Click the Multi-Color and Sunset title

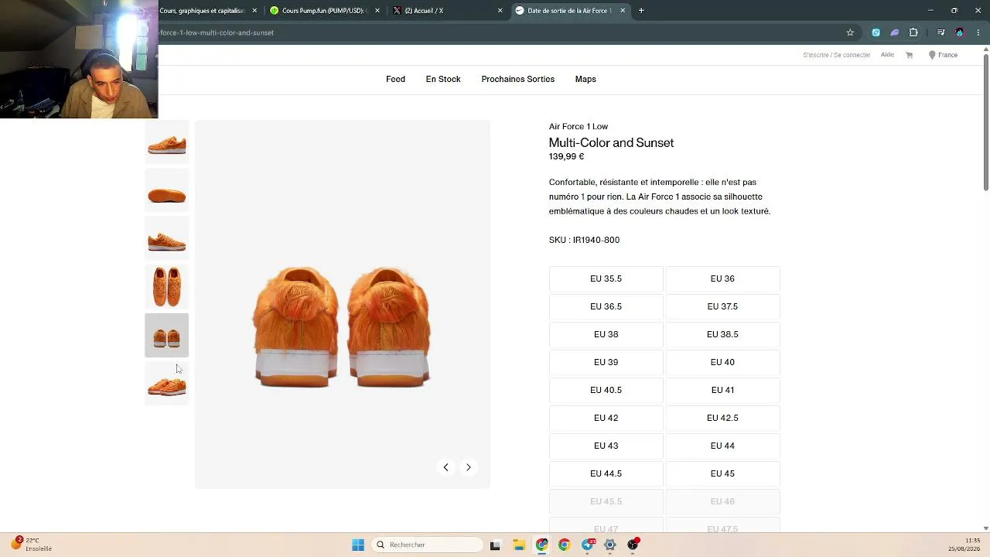click(611, 142)
